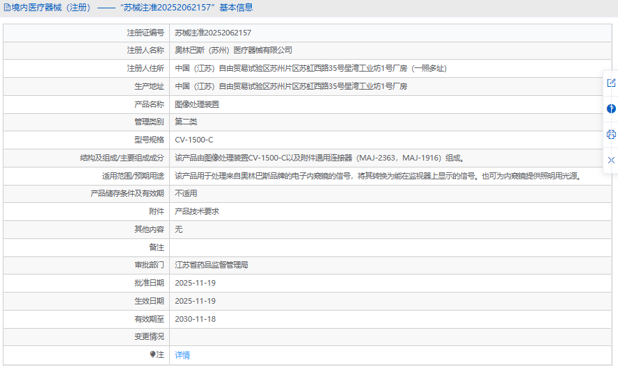
Task: Click the 注册人名称 row label
Action: click(x=145, y=50)
